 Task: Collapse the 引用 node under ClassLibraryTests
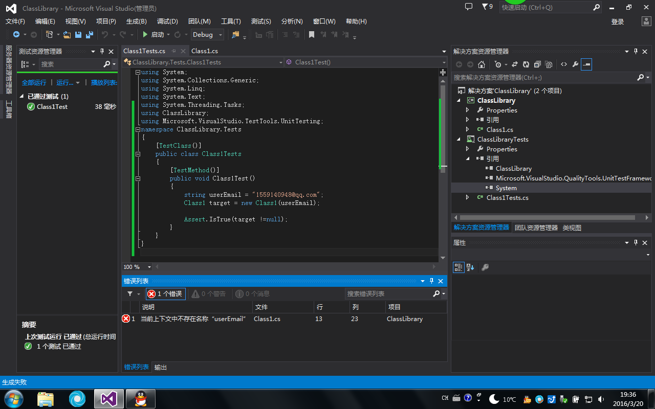point(467,159)
